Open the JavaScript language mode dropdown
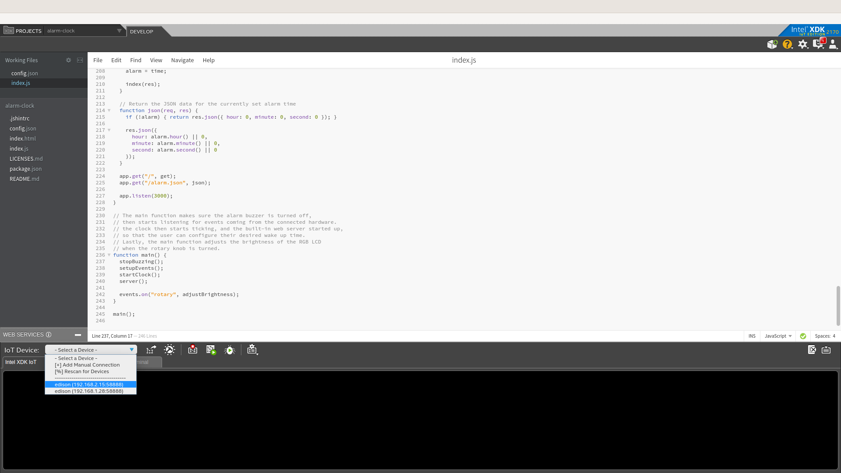The image size is (841, 473). point(778,336)
